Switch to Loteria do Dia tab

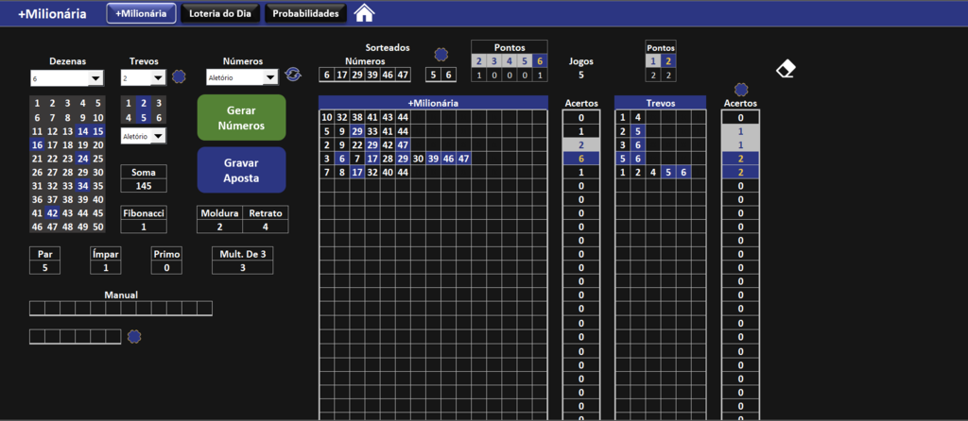220,13
